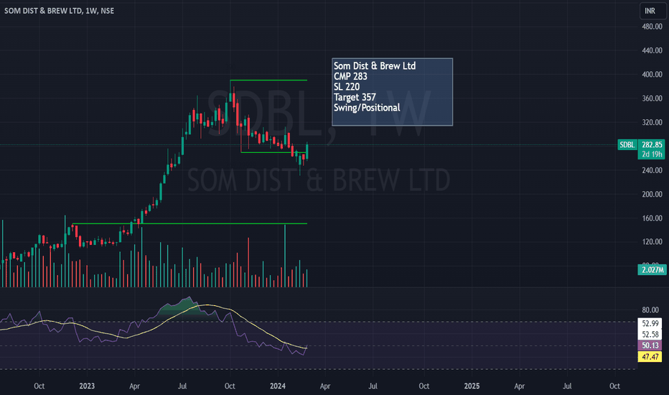The image size is (669, 395).
Task: Click the SDBL symbol tag on the price axis
Action: point(627,145)
